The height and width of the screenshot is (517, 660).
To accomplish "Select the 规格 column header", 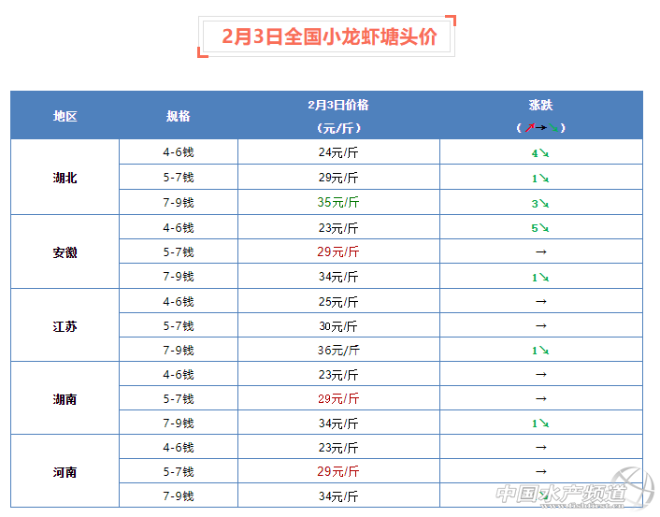I will click(x=179, y=116).
